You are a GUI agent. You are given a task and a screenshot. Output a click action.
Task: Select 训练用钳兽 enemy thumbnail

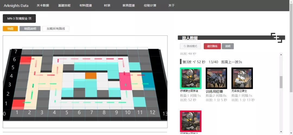(216, 78)
